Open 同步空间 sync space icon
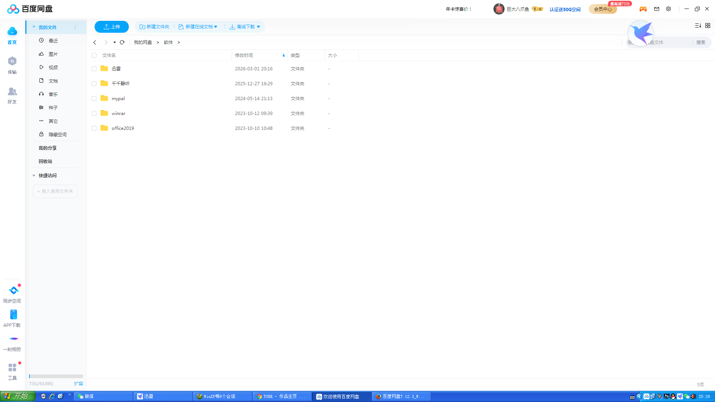Viewport: 715px width, 402px height. click(x=13, y=290)
